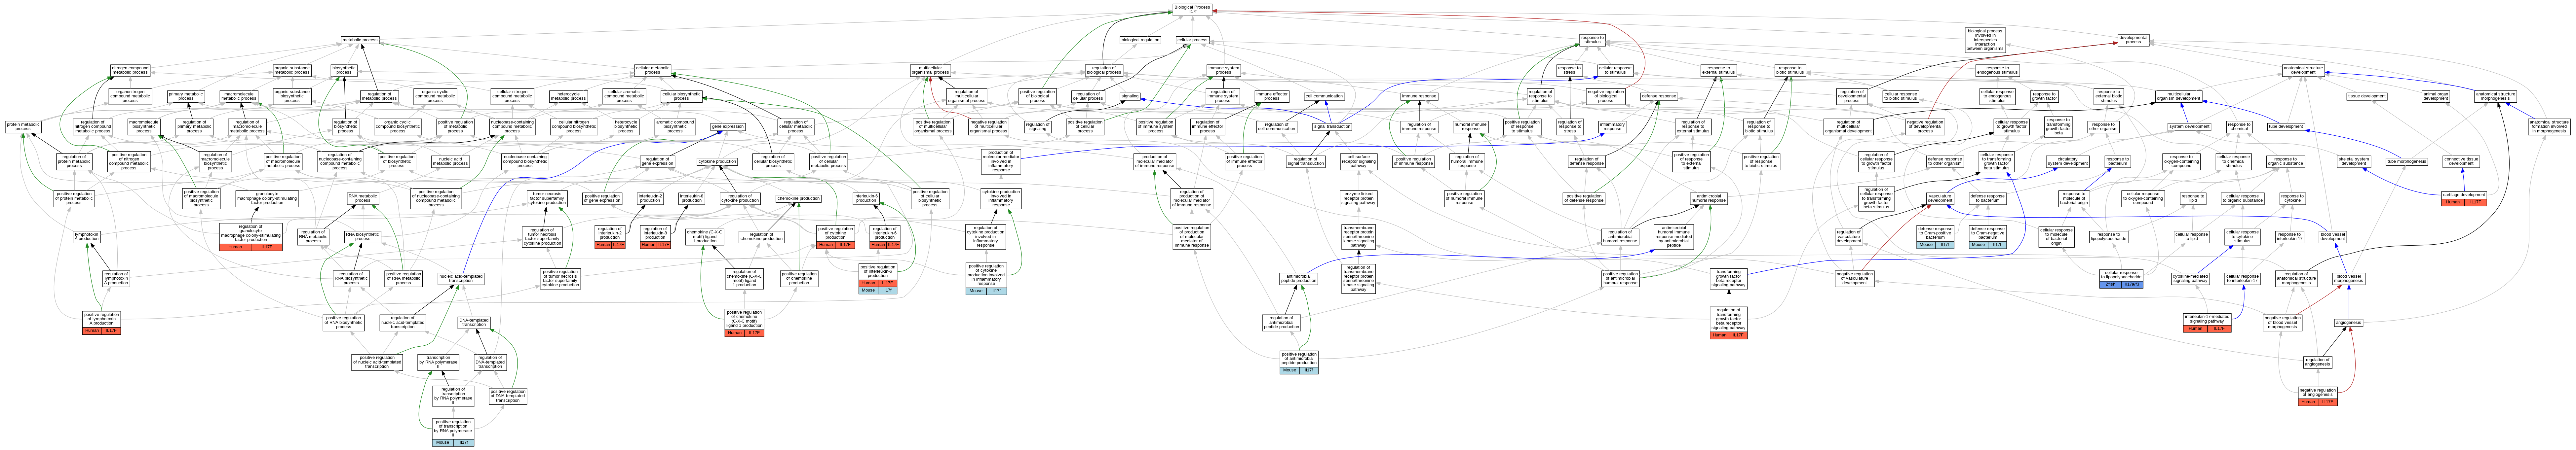This screenshot has height=450, width=2576.
Task: Click the 'system development' node
Action: coord(2189,127)
